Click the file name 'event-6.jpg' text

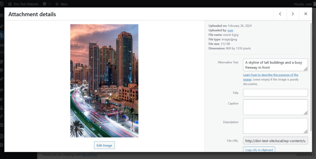(x=231, y=35)
